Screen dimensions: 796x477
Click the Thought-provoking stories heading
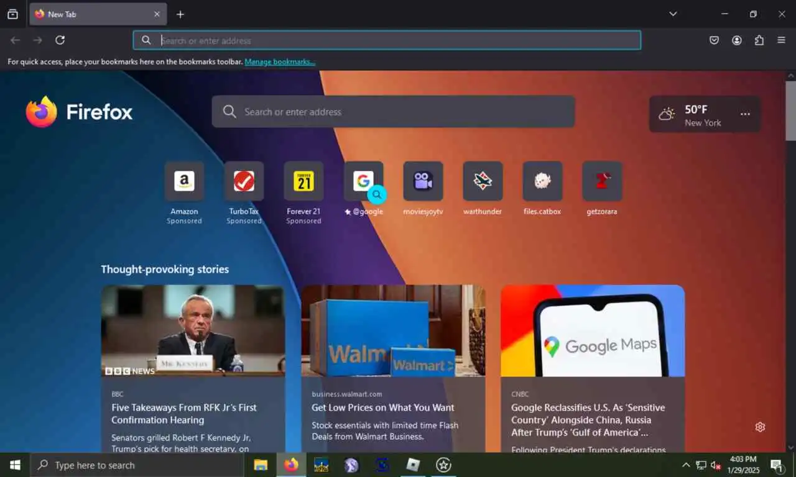[x=165, y=269]
